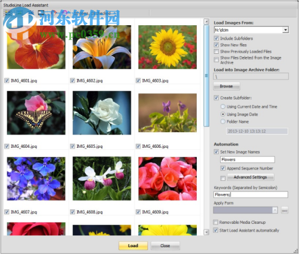Click the Load button
This screenshot has width=299, height=255.
coord(133,245)
